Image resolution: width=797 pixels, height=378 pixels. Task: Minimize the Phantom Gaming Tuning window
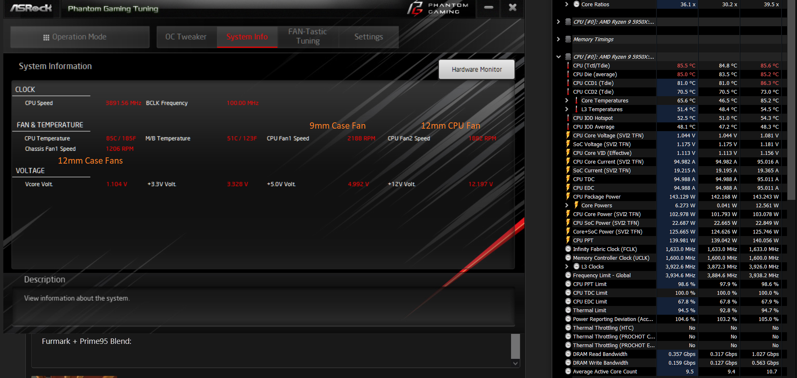point(489,7)
